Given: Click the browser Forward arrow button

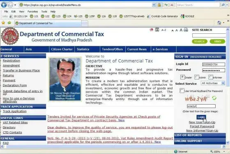Looking at the screenshot, I should pyautogui.click(x=10, y=5).
